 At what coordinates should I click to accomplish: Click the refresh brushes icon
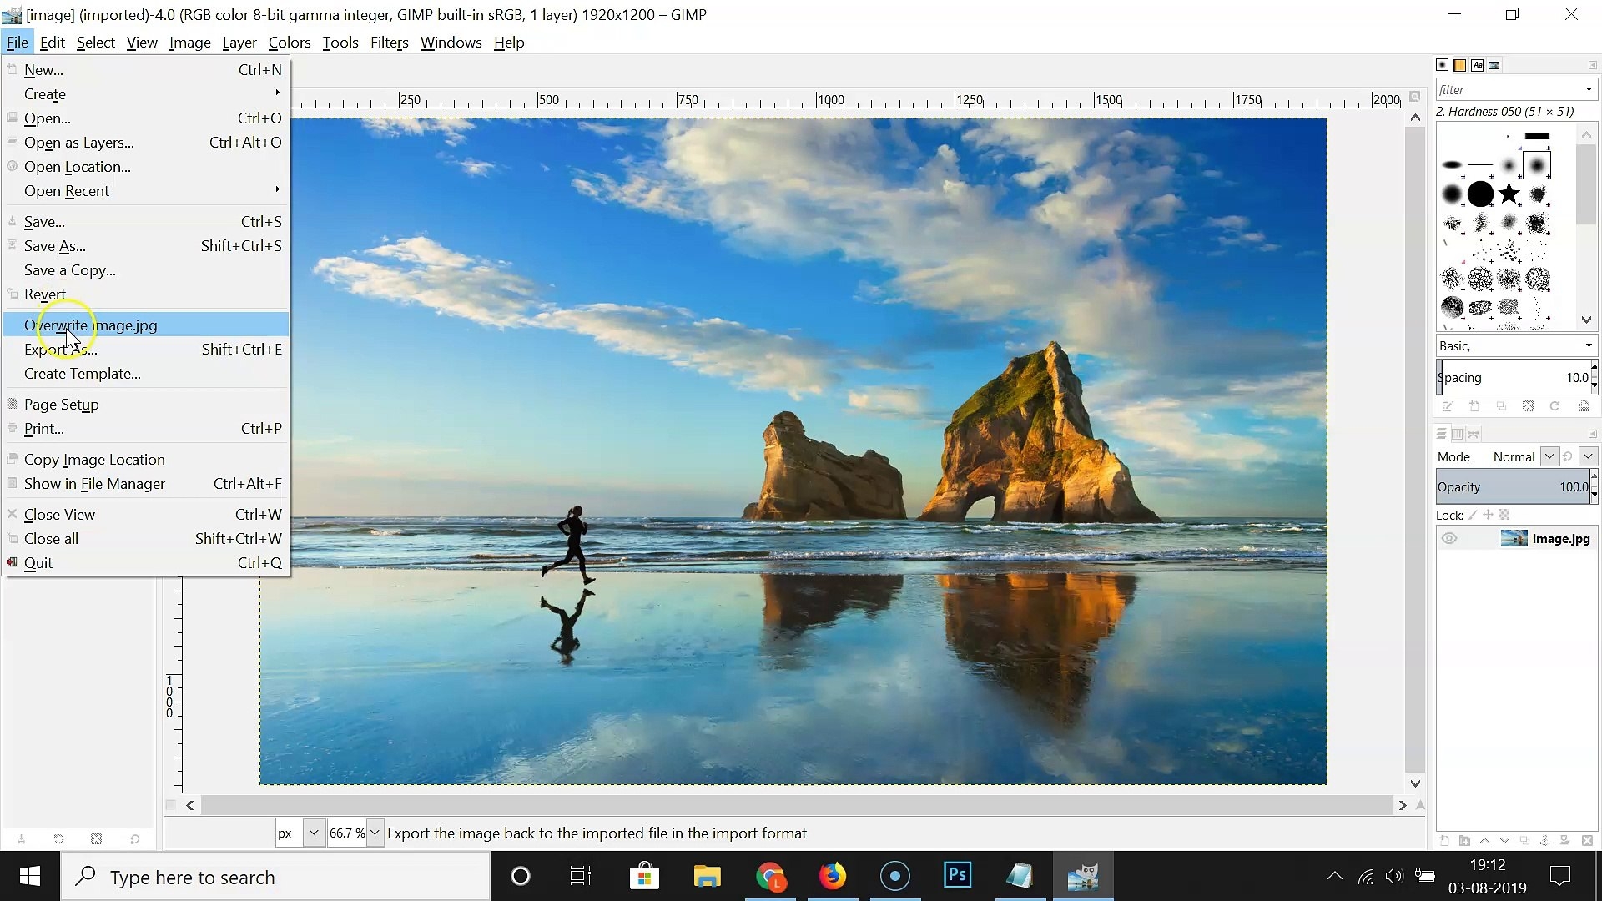(1554, 406)
